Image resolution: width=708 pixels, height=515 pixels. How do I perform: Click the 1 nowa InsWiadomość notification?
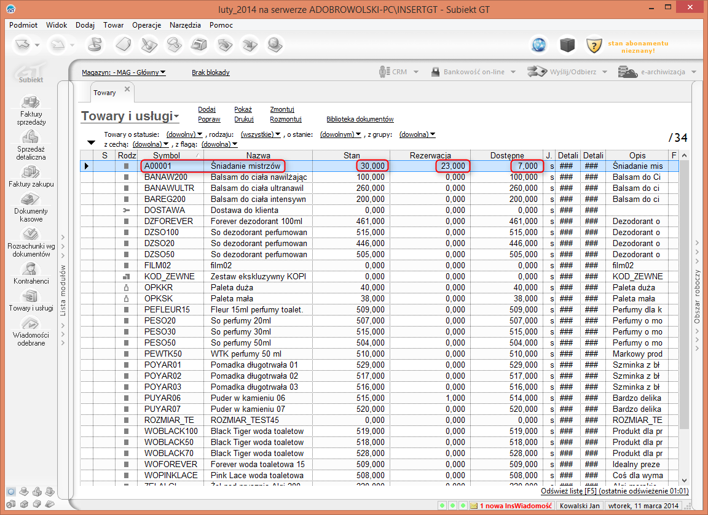click(x=516, y=506)
